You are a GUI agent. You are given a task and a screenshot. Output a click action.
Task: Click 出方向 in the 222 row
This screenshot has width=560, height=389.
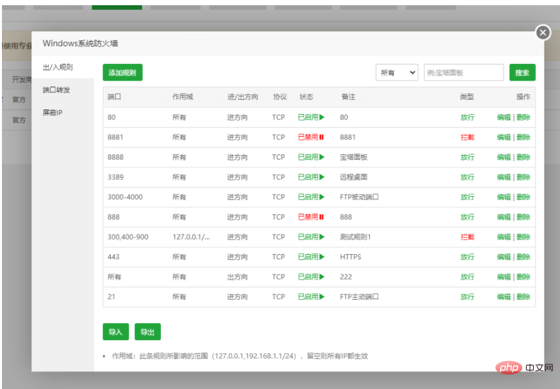click(x=237, y=277)
